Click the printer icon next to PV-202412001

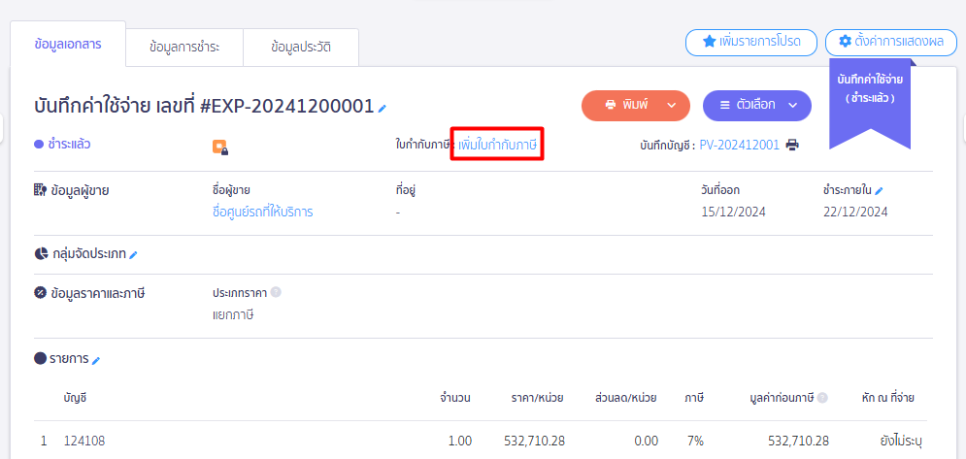pyautogui.click(x=792, y=146)
